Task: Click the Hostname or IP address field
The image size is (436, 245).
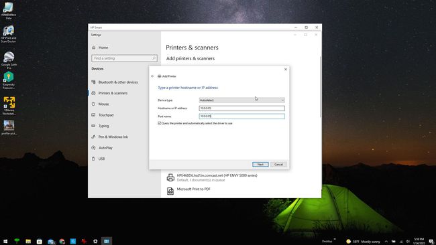Action: pos(241,108)
